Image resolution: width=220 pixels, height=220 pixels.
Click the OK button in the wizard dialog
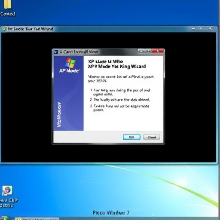(131, 137)
